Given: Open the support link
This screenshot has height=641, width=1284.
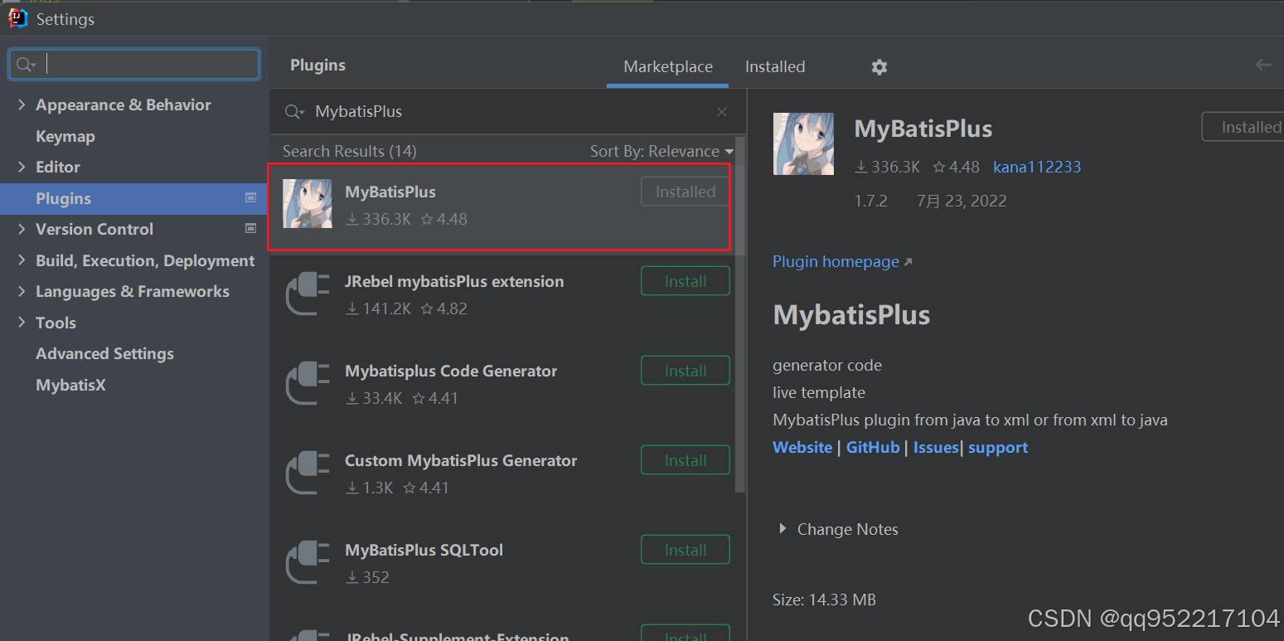Looking at the screenshot, I should point(998,447).
